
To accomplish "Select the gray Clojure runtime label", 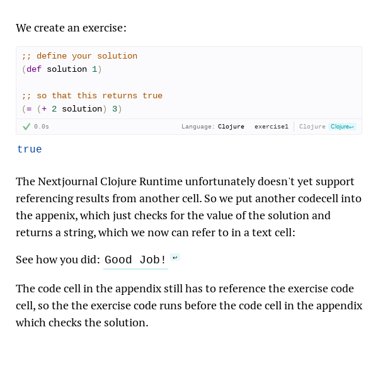I will (312, 127).
